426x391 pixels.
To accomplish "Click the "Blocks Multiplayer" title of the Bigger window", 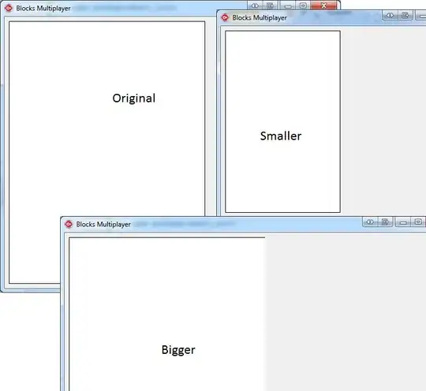I will [x=103, y=225].
